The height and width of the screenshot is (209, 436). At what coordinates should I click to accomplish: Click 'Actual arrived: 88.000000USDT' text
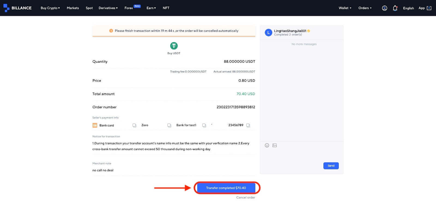tap(234, 72)
